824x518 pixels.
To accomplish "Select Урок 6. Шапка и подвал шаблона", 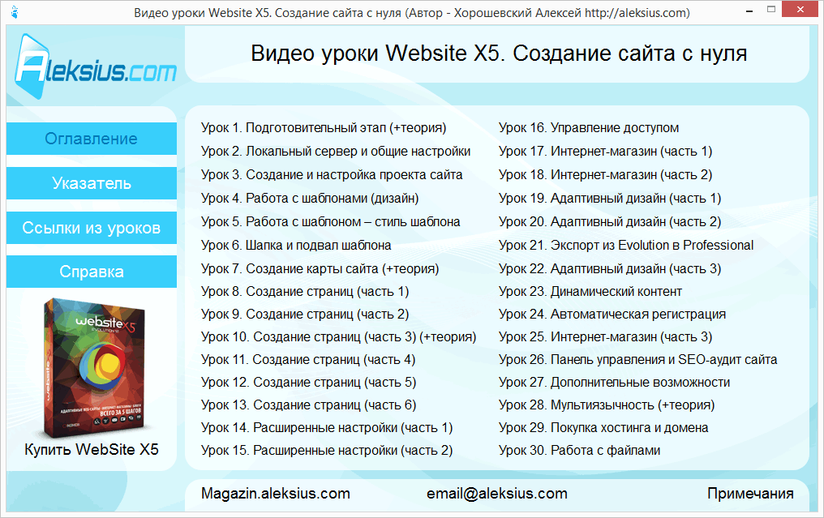I will 296,245.
